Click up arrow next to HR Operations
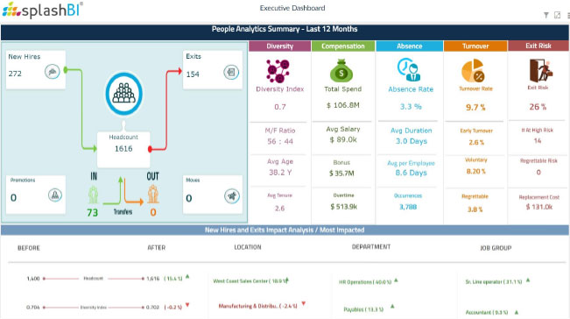This screenshot has height=319, width=570. coord(396,280)
